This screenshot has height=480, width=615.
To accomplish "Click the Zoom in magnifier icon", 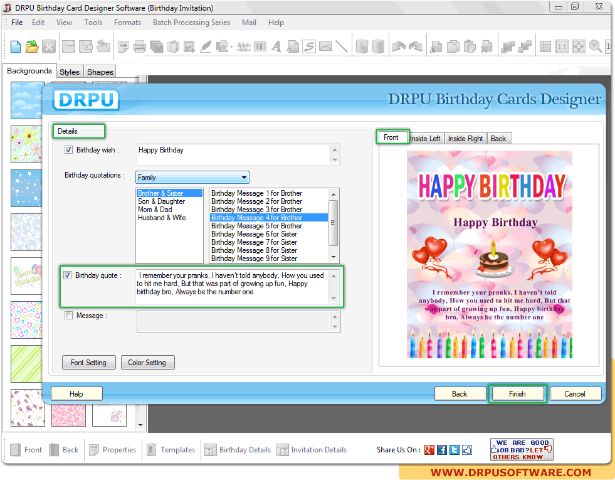I will pos(595,46).
